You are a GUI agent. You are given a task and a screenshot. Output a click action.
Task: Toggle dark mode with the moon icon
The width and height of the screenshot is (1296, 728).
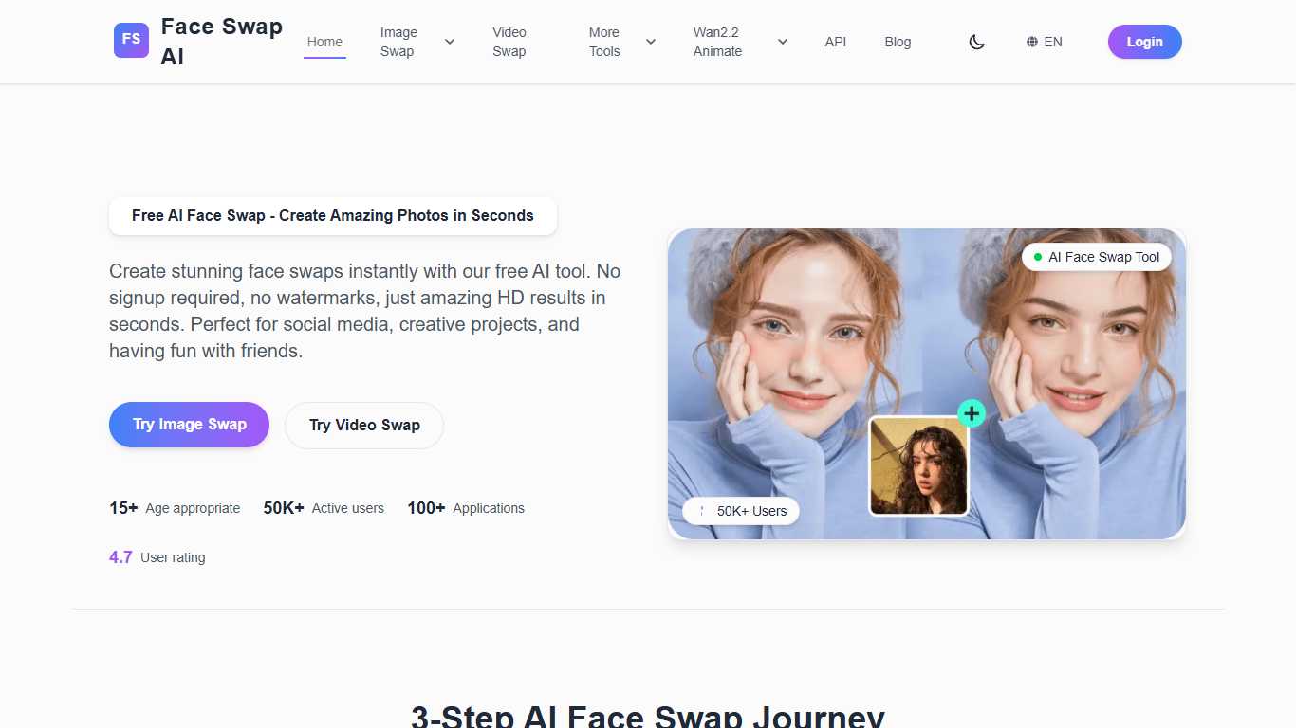click(x=977, y=42)
